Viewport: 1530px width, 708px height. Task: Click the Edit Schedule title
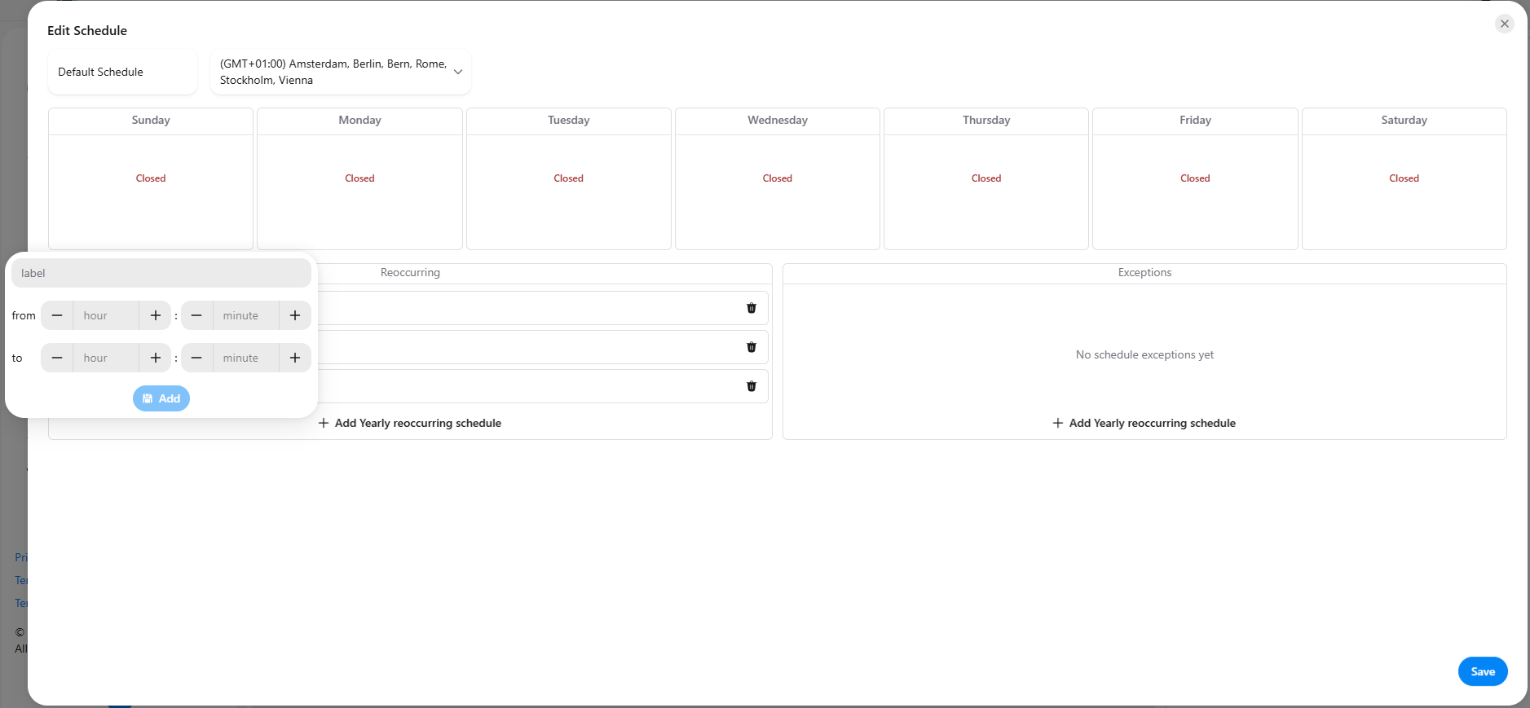87,30
